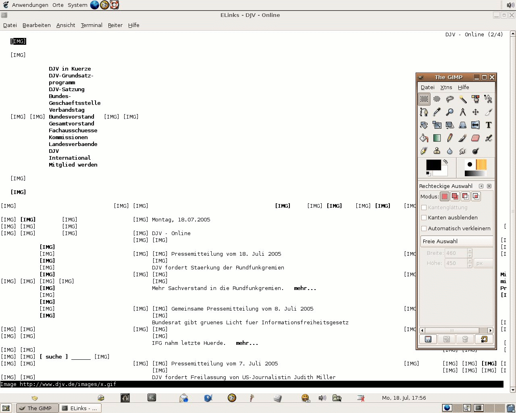Select the Crop knife tool

coord(489,112)
